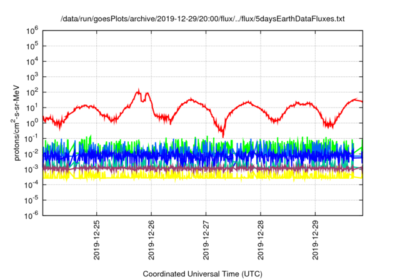This screenshot has height=280, width=400.
Task: Click the 10^-3 y-axis tick label
Action: (32, 169)
